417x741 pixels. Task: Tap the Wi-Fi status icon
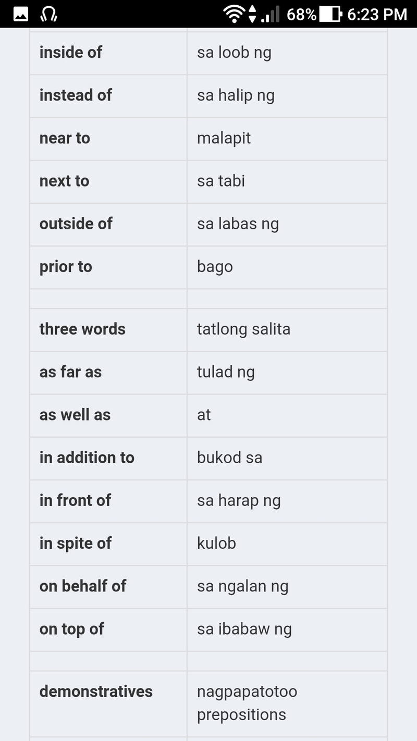click(x=234, y=14)
